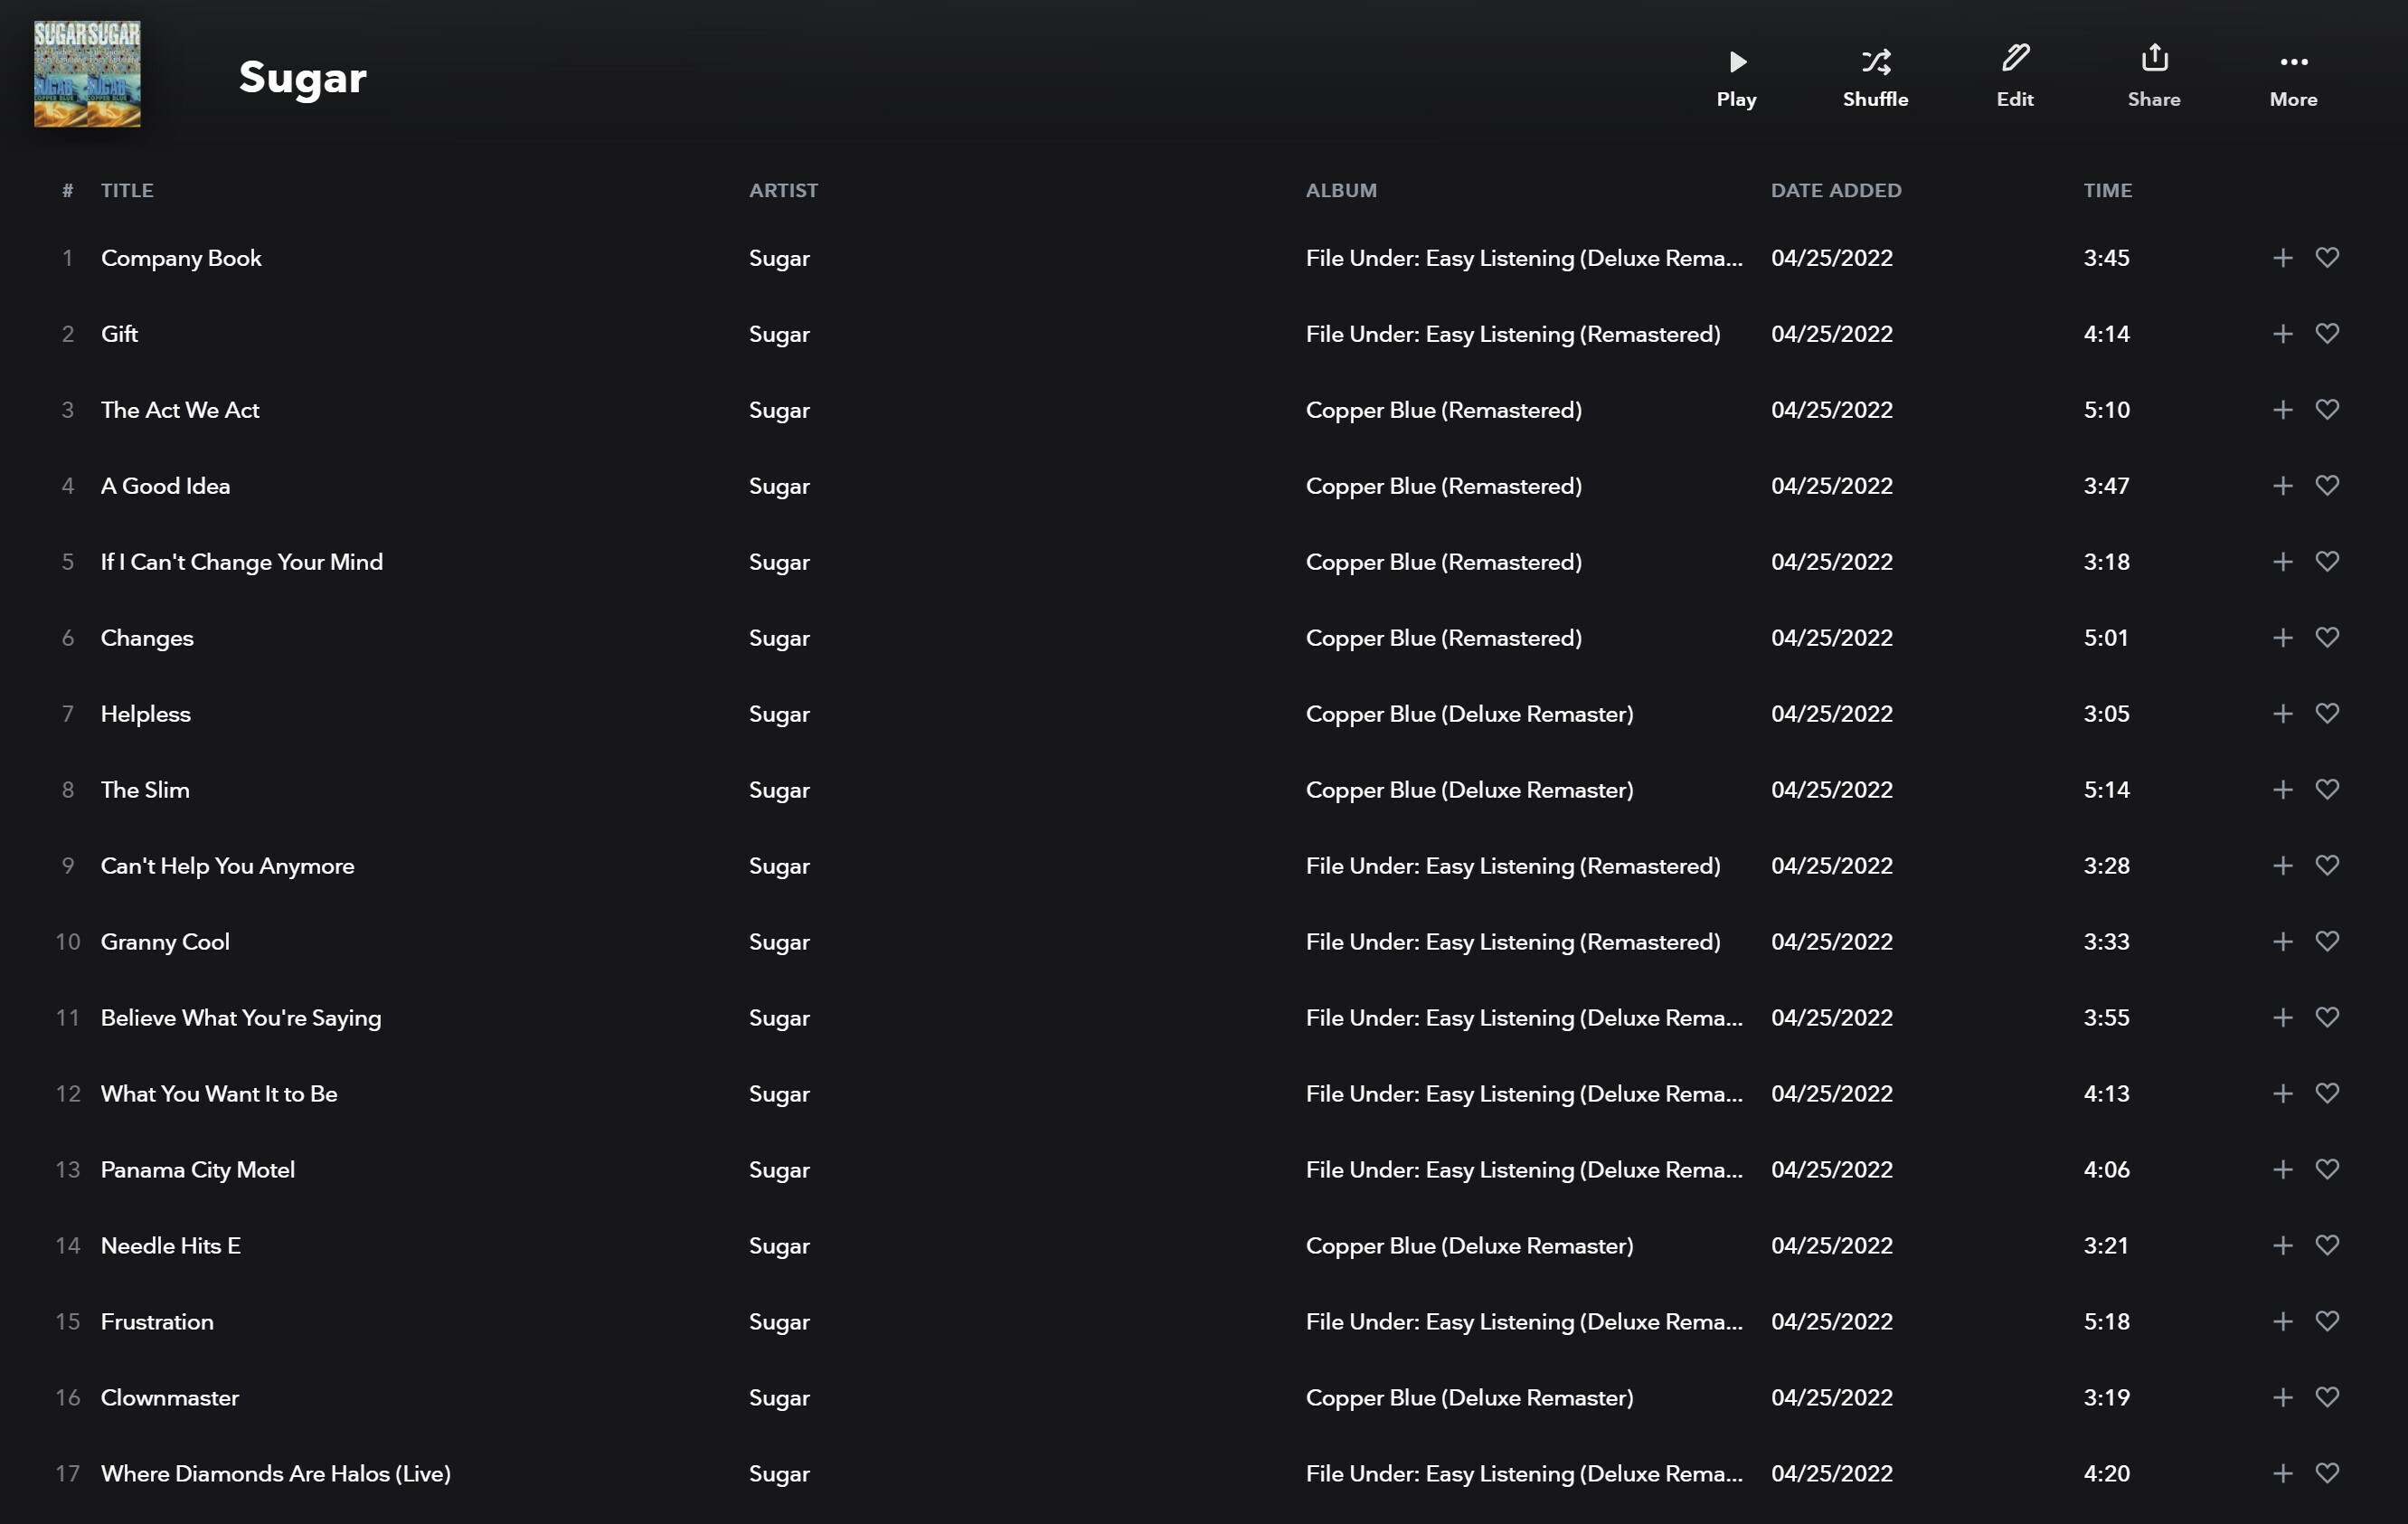Add Where Diamonds Are Halos (Live)
Viewport: 2408px width, 1524px height.
click(x=2282, y=1474)
